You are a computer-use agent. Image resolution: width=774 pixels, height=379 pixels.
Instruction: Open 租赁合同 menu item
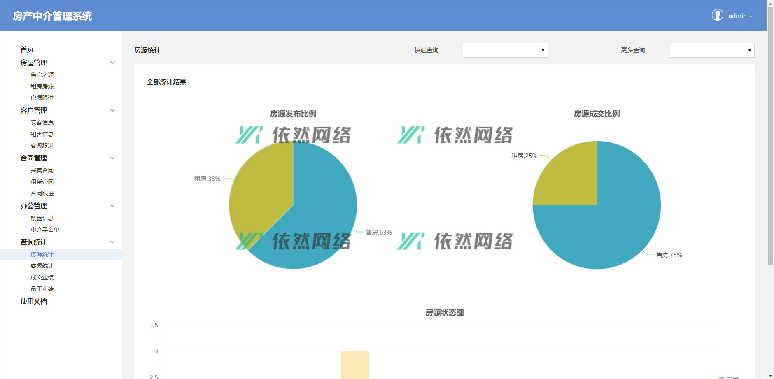click(x=42, y=182)
